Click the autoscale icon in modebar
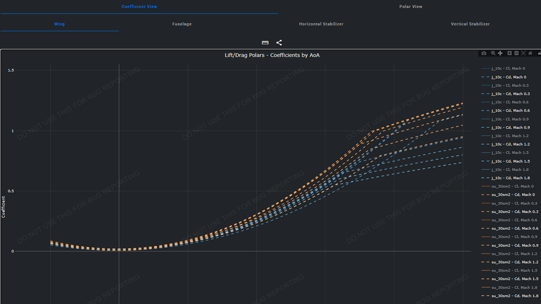The width and height of the screenshot is (541, 304). (523, 53)
